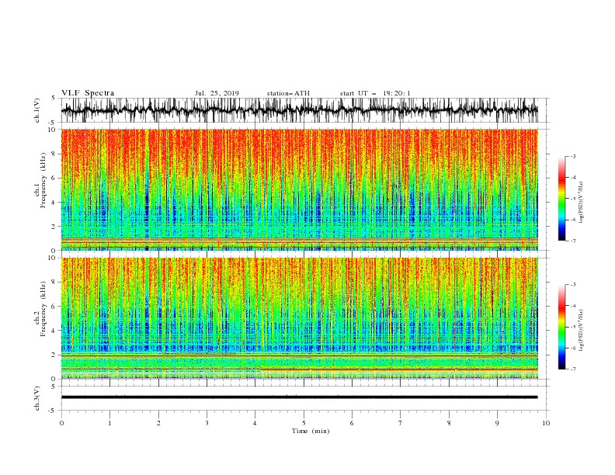Screen dimensions: 615x475
Task: Select ch.2 color bar's "log(PSD)(V²/Hz)" label
Action: (581, 331)
